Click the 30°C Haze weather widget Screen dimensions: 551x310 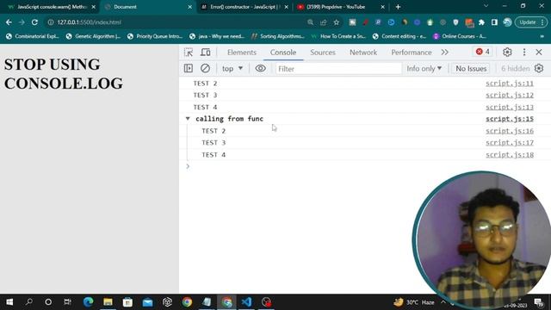pyautogui.click(x=414, y=302)
